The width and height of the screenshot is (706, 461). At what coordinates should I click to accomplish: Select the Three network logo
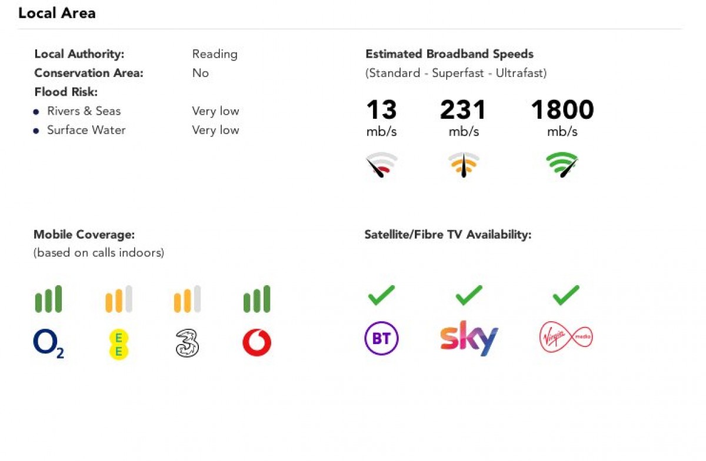[x=187, y=343]
